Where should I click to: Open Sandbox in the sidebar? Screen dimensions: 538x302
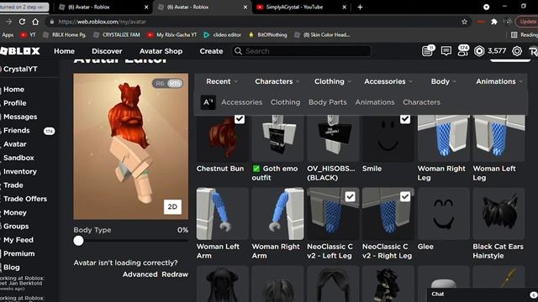tap(18, 158)
